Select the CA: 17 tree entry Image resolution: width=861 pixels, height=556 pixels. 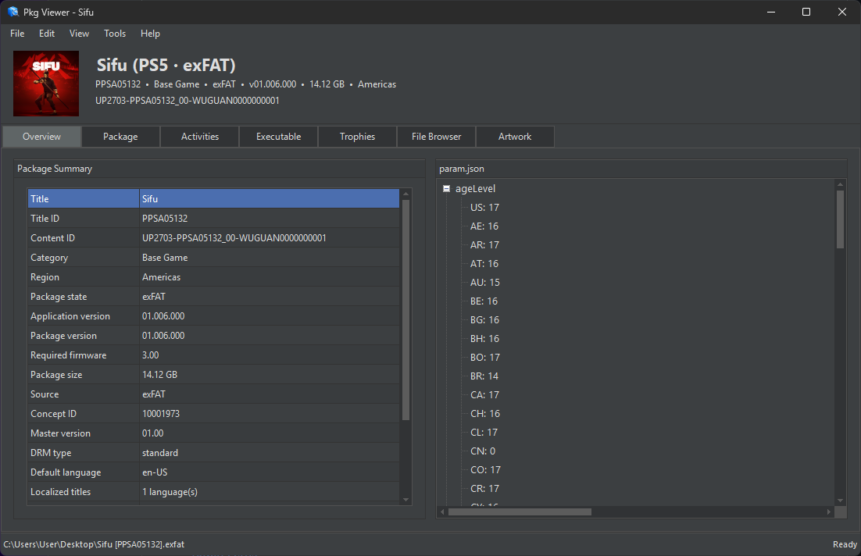pyautogui.click(x=485, y=394)
